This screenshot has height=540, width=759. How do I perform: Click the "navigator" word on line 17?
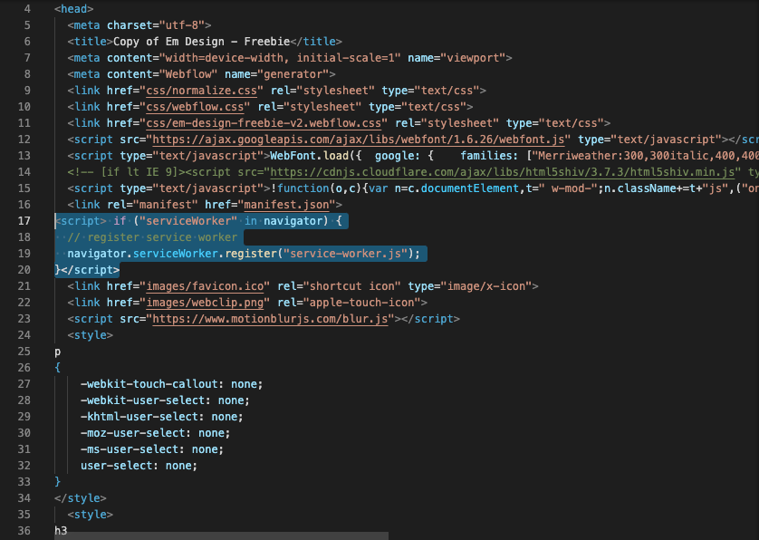tap(293, 221)
